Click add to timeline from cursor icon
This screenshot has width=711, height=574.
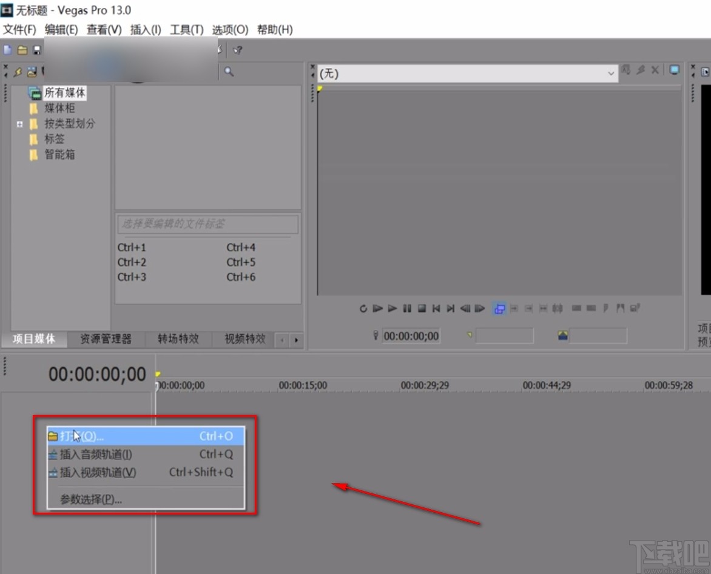click(x=514, y=309)
